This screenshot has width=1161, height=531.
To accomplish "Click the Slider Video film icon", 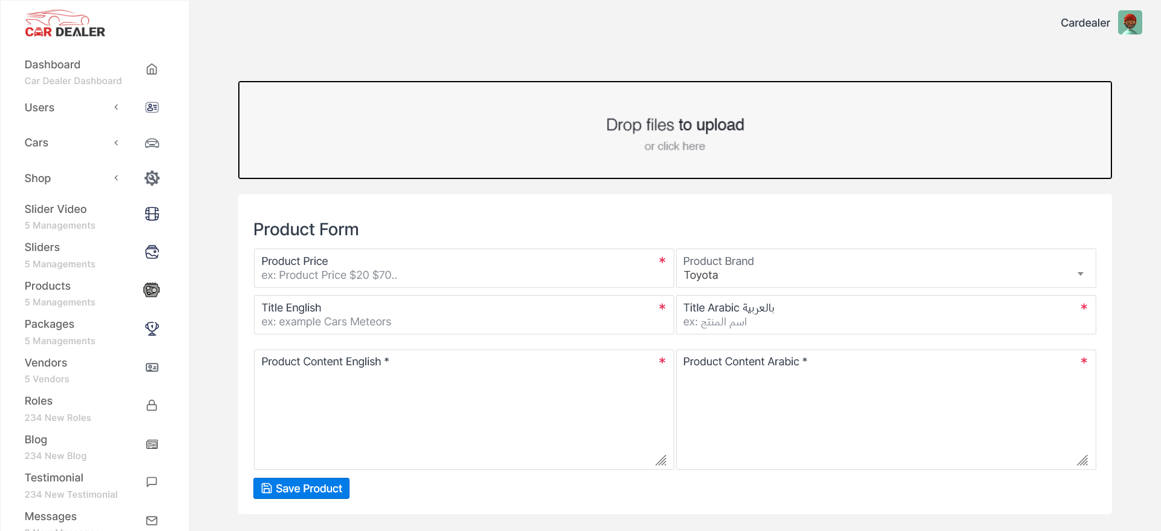I will tap(152, 214).
